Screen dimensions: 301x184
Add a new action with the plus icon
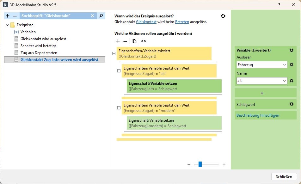coord(118,41)
